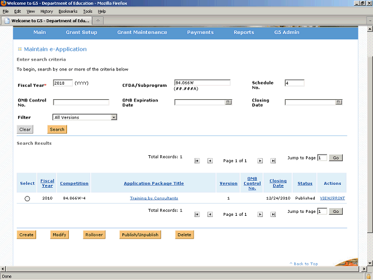The width and height of the screenshot is (373, 280).
Task: Click into the CFDA/Subprogram input field
Action: click(x=202, y=83)
